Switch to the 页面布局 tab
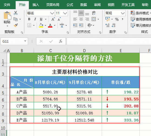Image resolution: width=151 pixels, height=136 pixels. click(53, 5)
